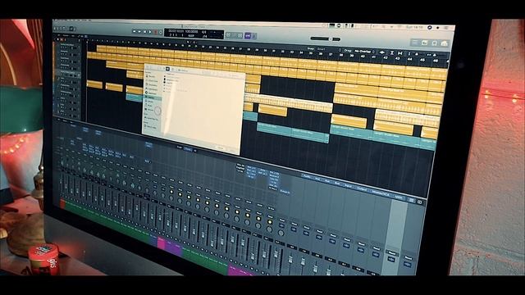The image size is (525, 295).
Task: Open the Loop Browser icon
Action: coord(435,43)
